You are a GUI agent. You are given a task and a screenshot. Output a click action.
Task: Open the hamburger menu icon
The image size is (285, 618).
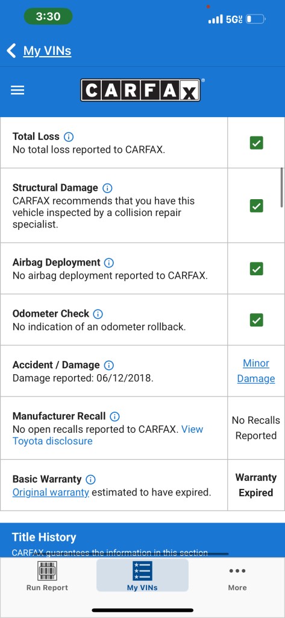(17, 91)
